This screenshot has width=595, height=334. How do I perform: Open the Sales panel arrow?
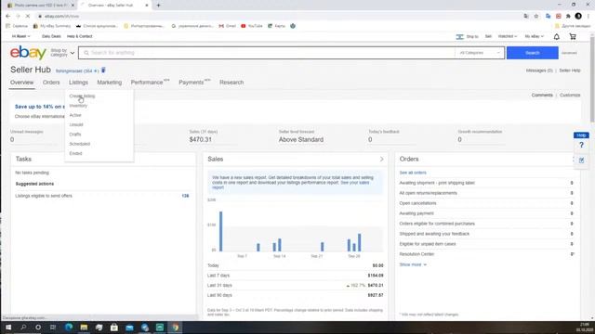click(381, 159)
